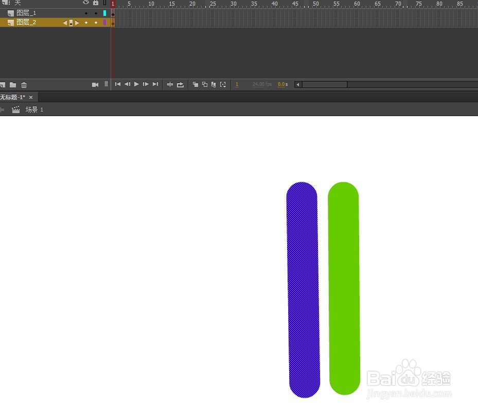The height and width of the screenshot is (410, 478).
Task: Click the add camera icon
Action: 95,85
